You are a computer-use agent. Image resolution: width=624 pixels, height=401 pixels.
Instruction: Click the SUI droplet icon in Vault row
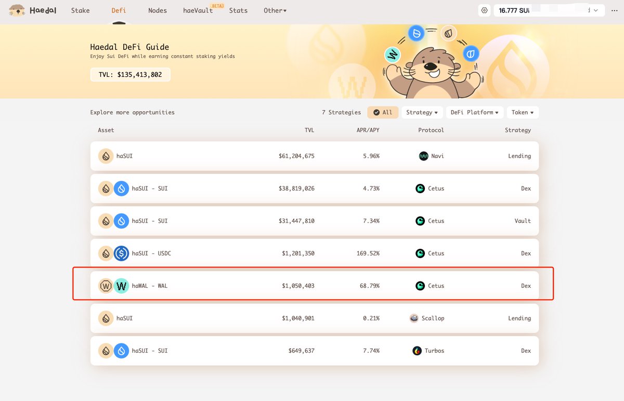pos(121,221)
